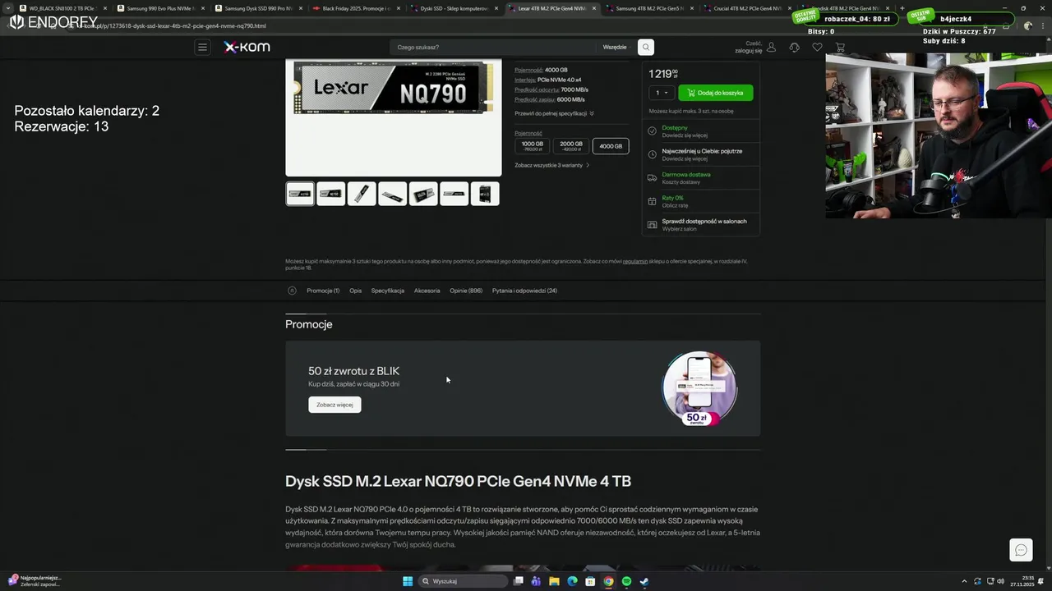
Task: Select the first product thumbnail
Action: (x=300, y=194)
